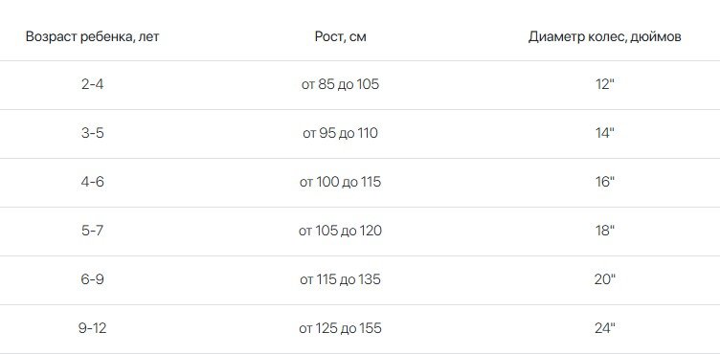Select the age cell '9-12'

tap(92, 328)
